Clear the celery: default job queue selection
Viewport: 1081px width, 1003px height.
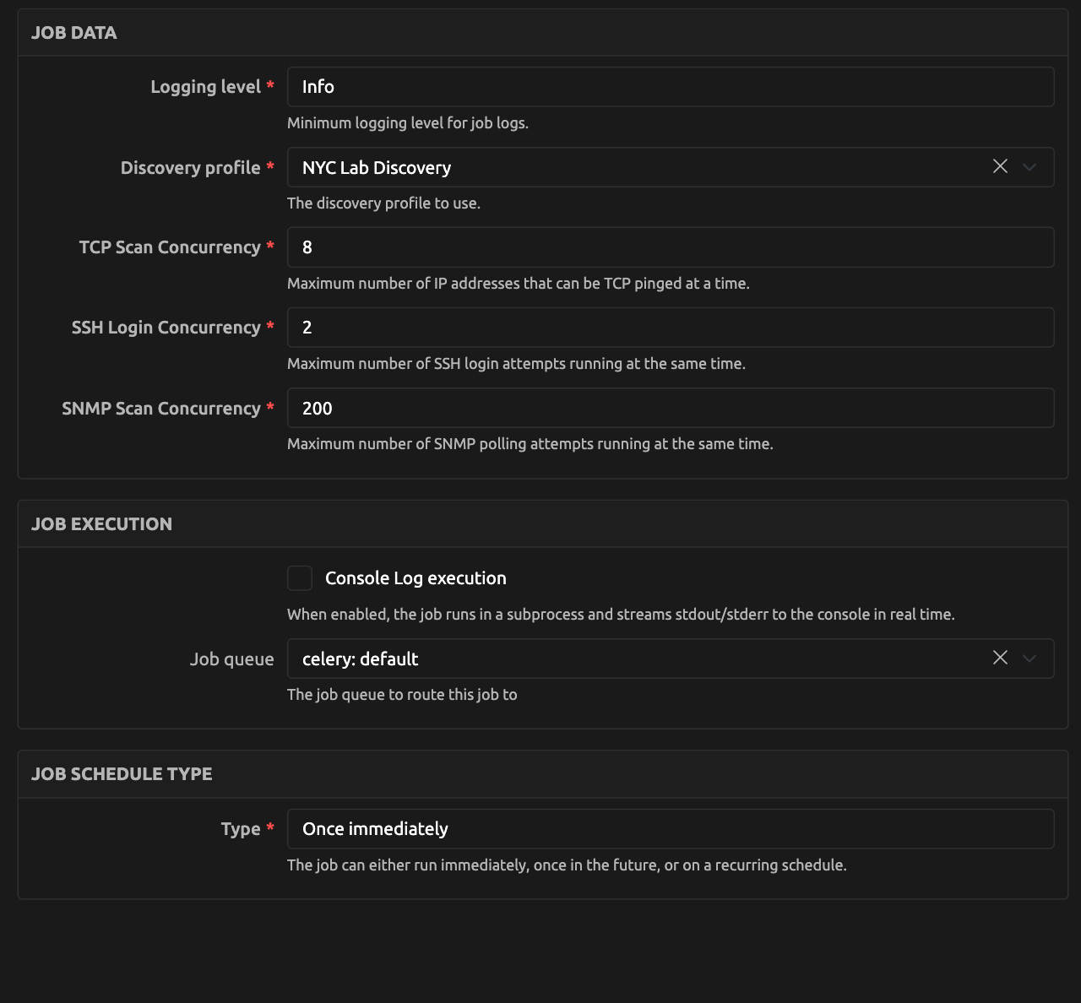[x=1000, y=658]
